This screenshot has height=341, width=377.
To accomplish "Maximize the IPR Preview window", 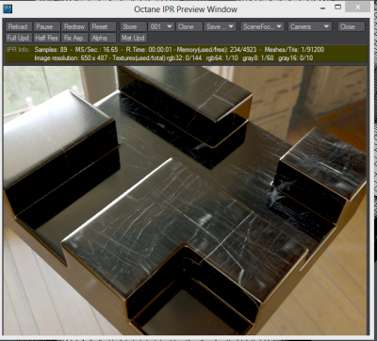I will click(338, 7).
